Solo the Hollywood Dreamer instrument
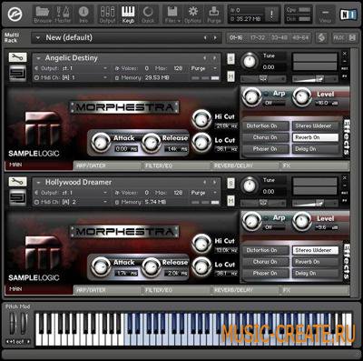The image size is (363, 361). click(x=231, y=183)
